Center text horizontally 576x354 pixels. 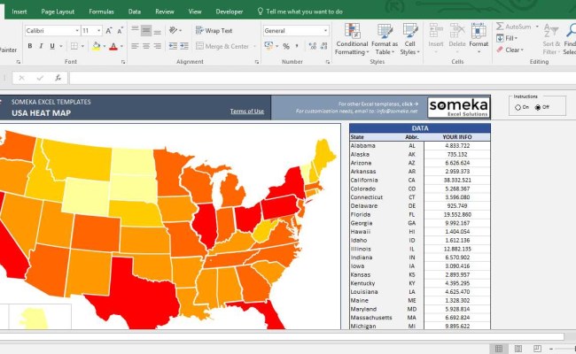pos(146,46)
